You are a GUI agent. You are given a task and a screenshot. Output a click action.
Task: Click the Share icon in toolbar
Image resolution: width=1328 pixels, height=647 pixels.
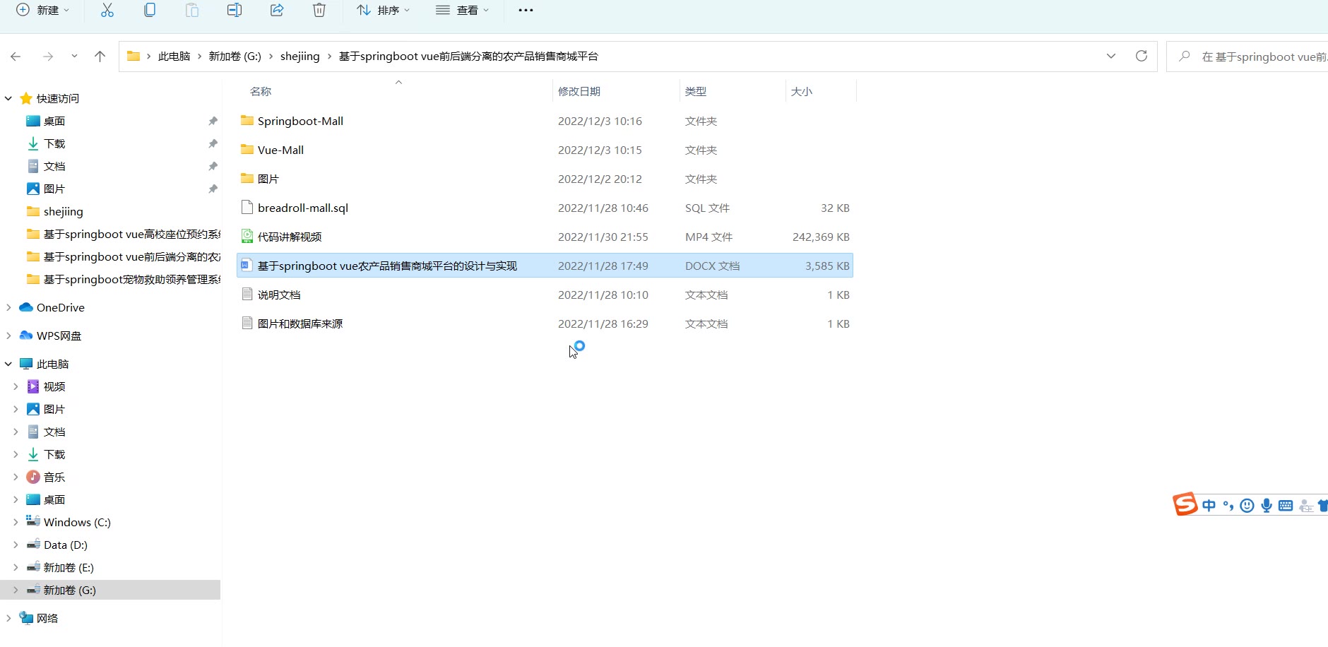277,10
